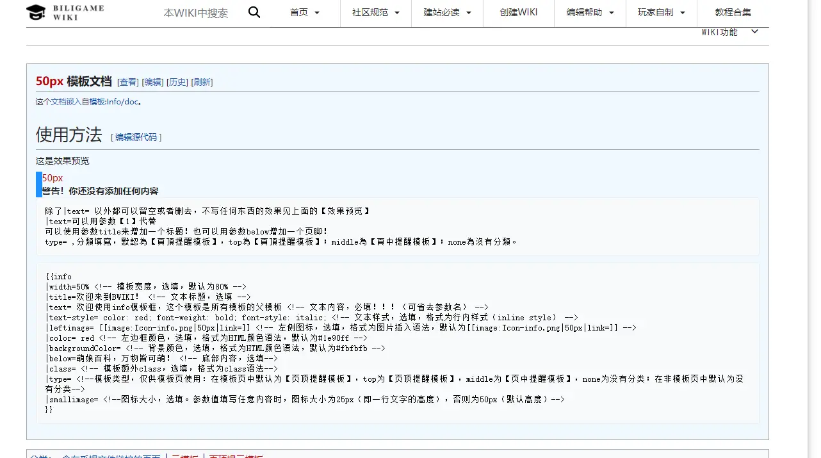
Task: Open the 社区规范 dropdown menu
Action: [x=376, y=12]
